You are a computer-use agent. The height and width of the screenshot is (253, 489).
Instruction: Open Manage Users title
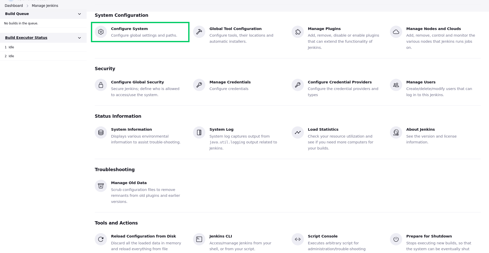click(x=421, y=82)
